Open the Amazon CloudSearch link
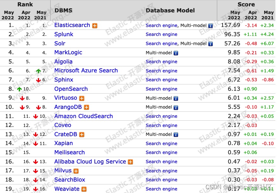277x193 pixels. tap(84, 116)
